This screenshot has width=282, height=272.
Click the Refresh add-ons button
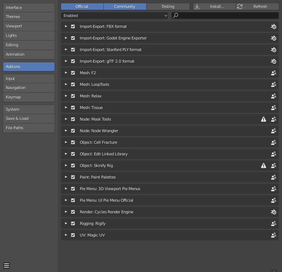[257, 7]
